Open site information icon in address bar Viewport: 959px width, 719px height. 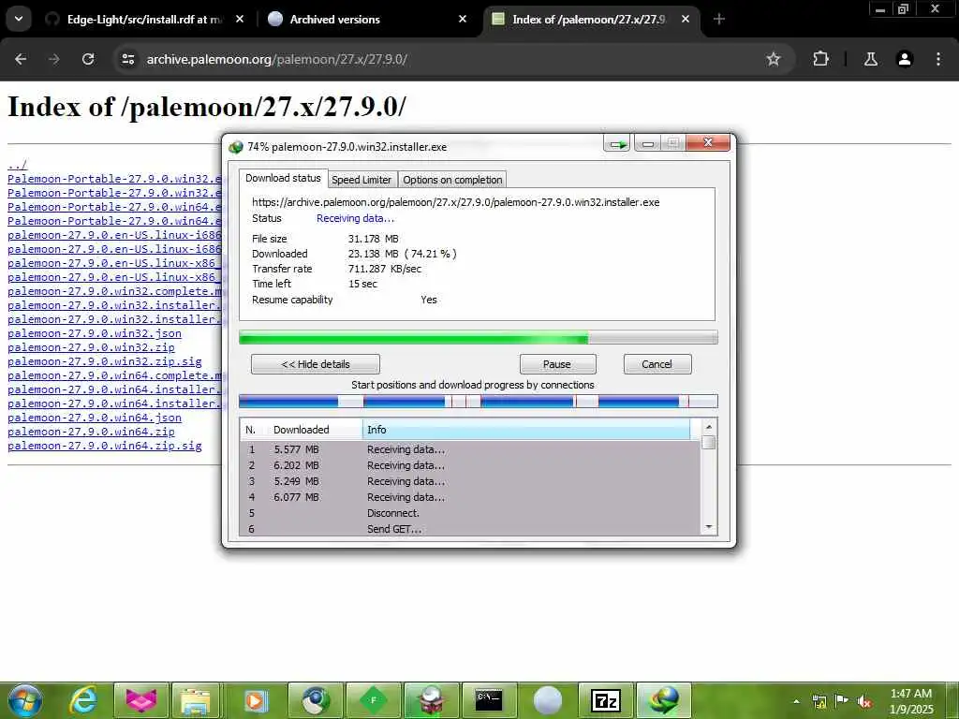coord(127,59)
